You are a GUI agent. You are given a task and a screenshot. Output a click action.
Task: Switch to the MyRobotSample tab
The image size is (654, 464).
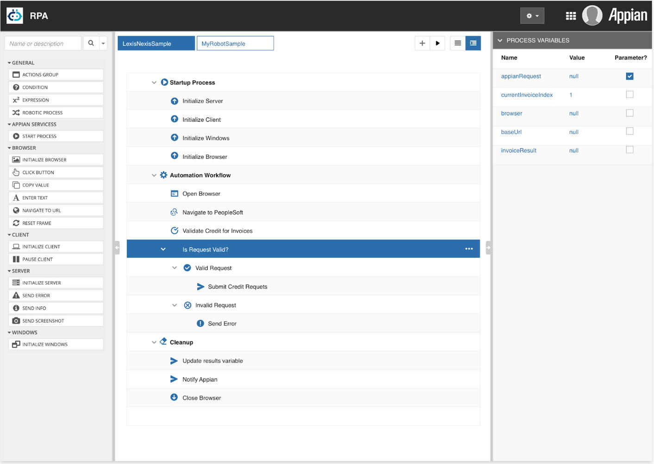pos(235,43)
